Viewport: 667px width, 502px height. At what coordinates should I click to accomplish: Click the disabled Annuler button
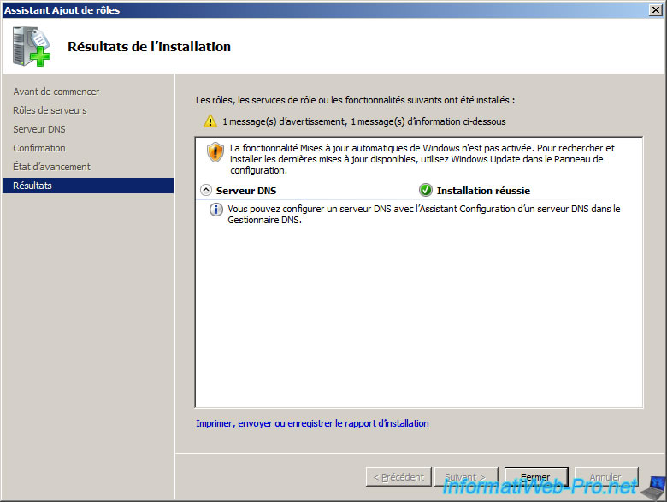tap(606, 477)
